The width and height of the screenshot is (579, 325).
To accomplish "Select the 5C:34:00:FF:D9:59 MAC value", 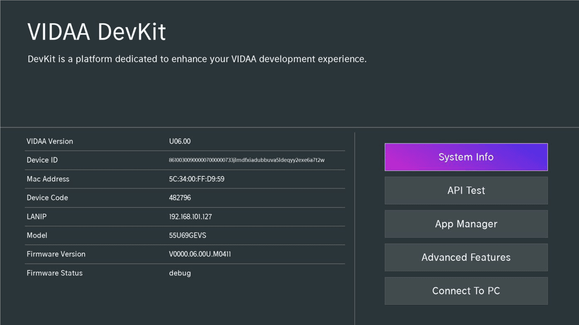I will click(196, 179).
